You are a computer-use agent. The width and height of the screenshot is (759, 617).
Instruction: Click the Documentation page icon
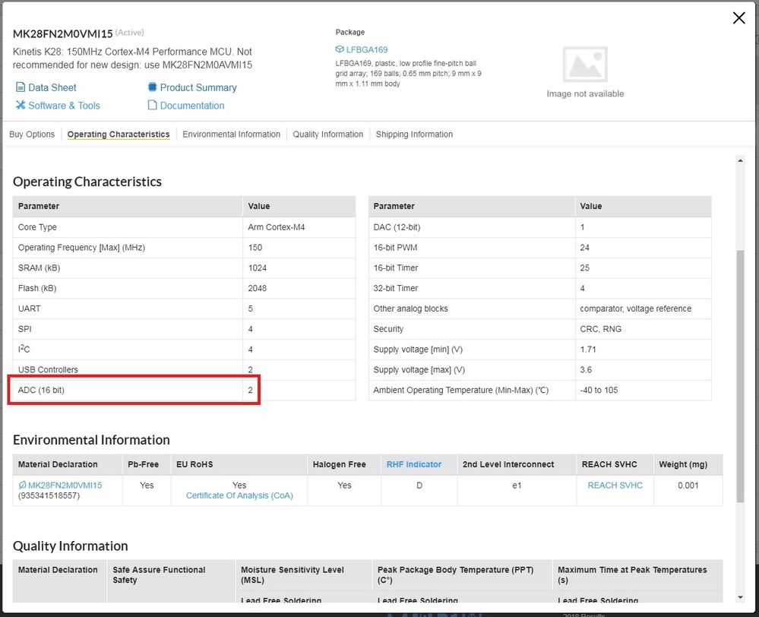[153, 106]
